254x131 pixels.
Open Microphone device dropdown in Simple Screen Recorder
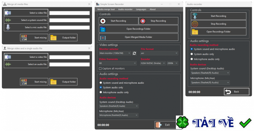coord(118,115)
